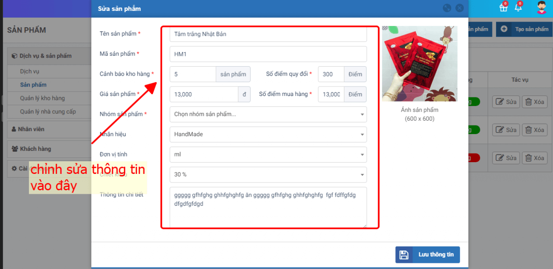Image resolution: width=553 pixels, height=269 pixels.
Task: Select Quản lý kho hàng in sidebar
Action: click(42, 98)
